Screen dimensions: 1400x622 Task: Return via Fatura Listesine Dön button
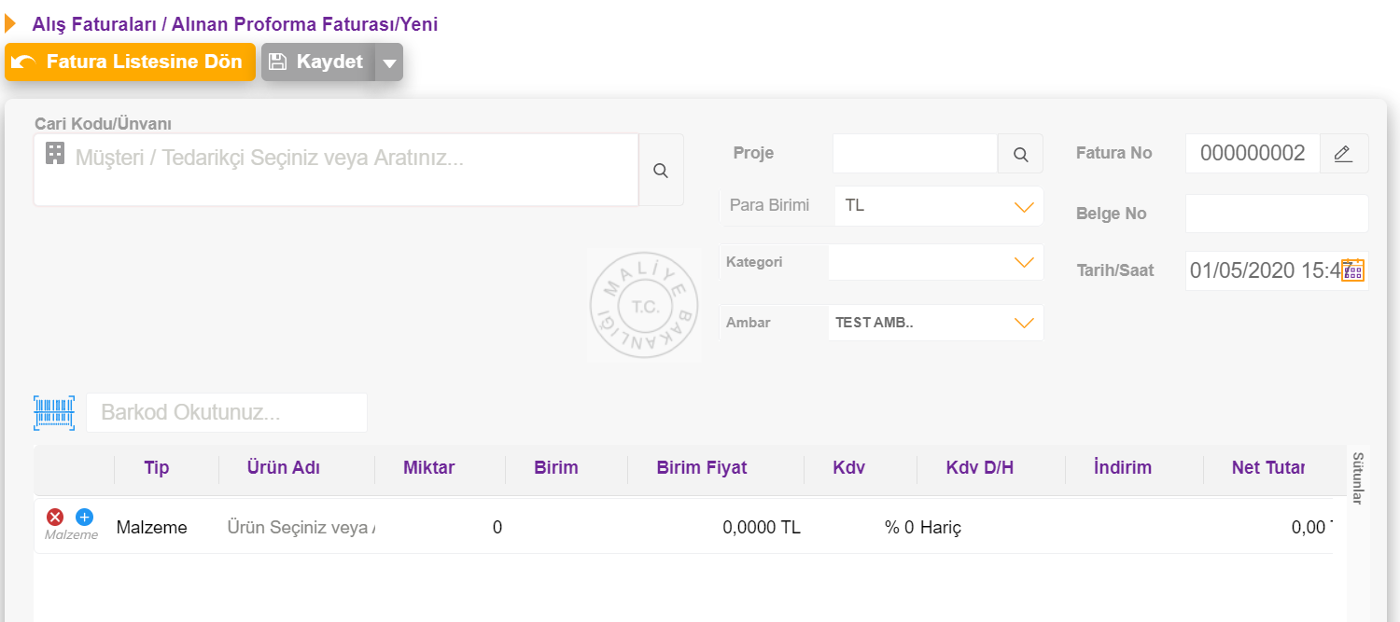(x=130, y=62)
